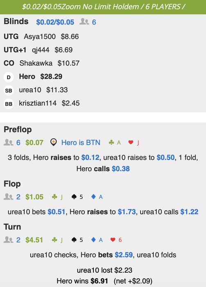Click the $4.51 turn pot size
This screenshot has width=206, height=287.
[x=34, y=240]
